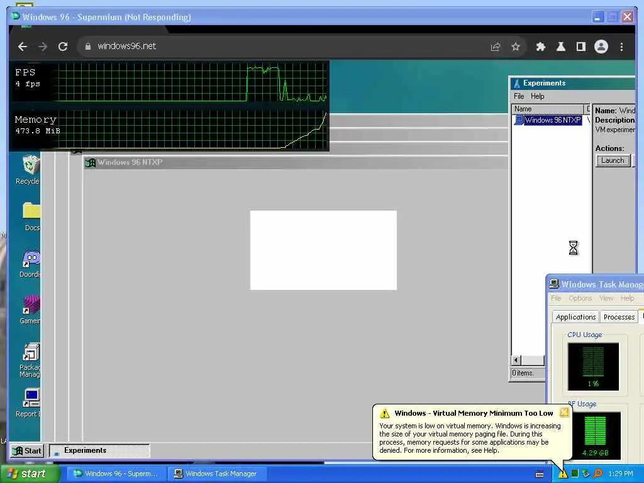644x483 pixels.
Task: Click the share page icon
Action: pos(496,47)
